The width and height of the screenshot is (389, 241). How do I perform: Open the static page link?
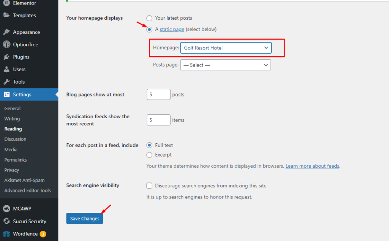[172, 29]
